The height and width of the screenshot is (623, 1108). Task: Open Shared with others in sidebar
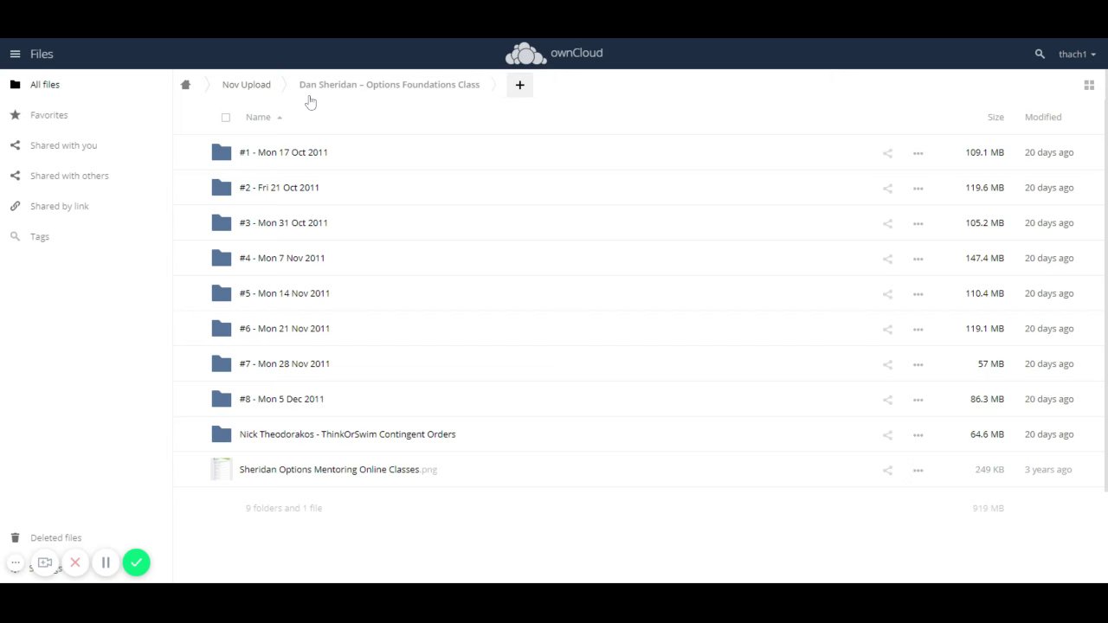pos(69,176)
